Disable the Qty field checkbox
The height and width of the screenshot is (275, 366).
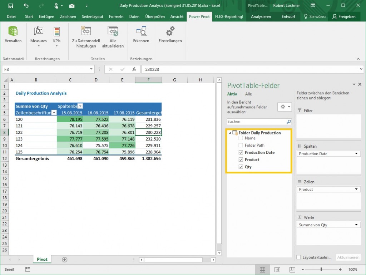(x=241, y=166)
